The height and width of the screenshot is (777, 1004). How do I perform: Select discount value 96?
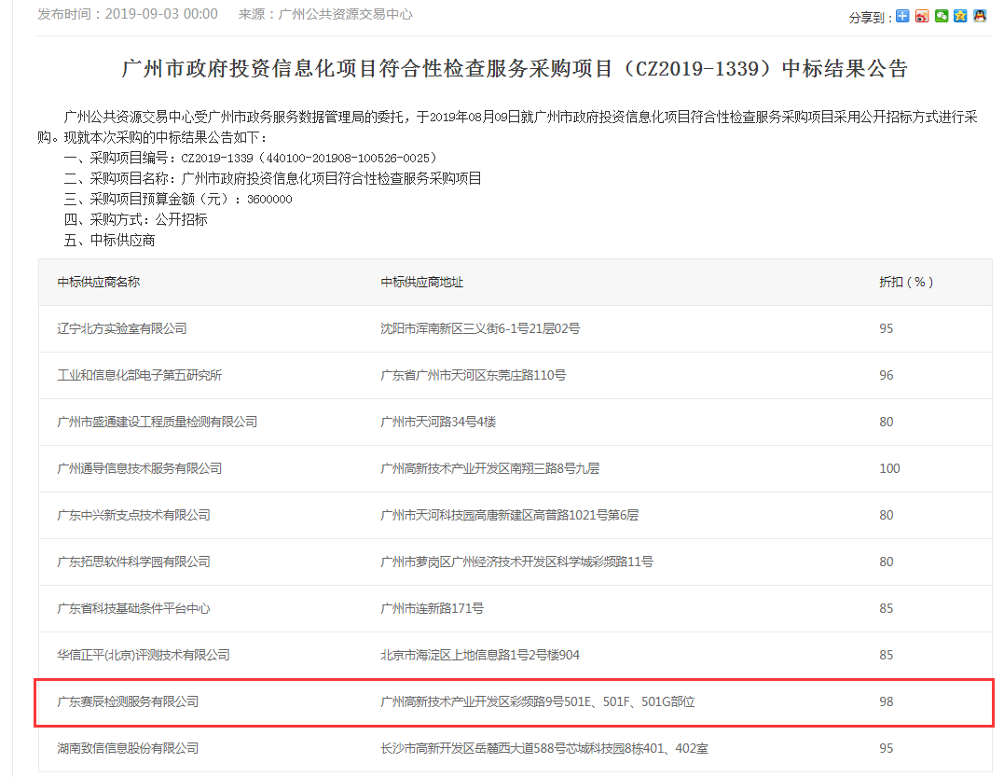coord(887,375)
